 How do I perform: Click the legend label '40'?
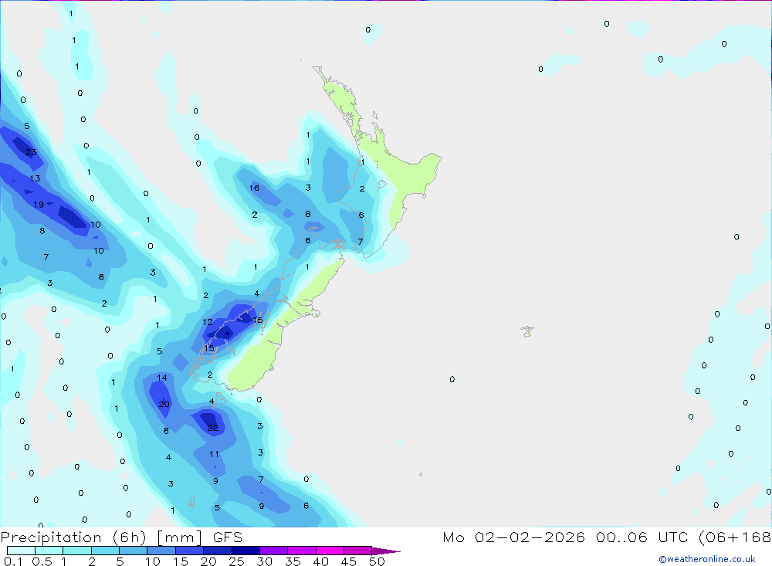(x=320, y=561)
